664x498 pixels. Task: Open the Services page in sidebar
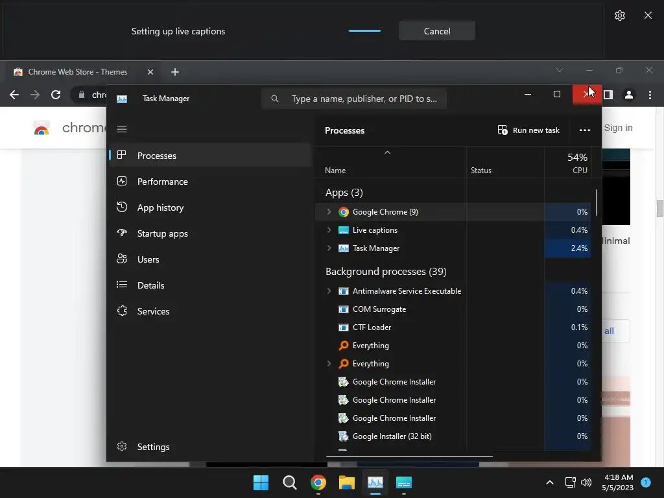[211, 311]
